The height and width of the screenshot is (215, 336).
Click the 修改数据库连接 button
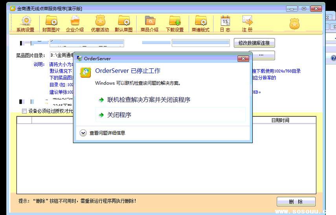[x=254, y=43]
